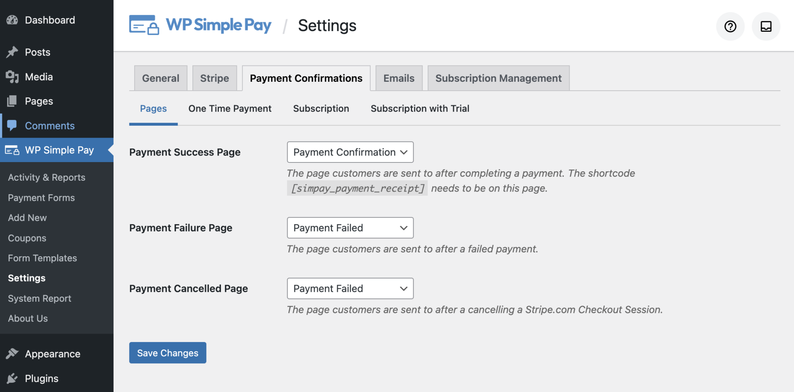Open the Payment Failure Page dropdown
Viewport: 794px width, 392px height.
(349, 228)
